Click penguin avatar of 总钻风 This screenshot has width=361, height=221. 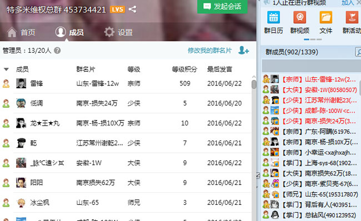tap(274, 215)
